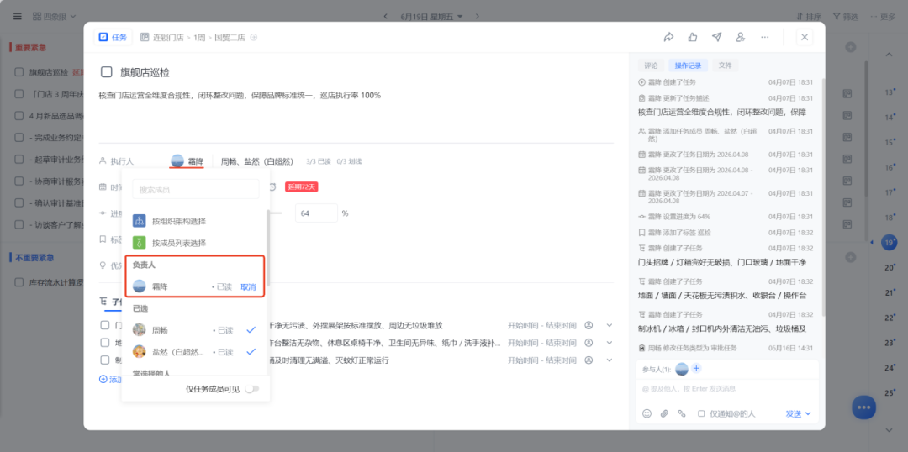Click the 排序 sort button
The image size is (908, 452).
point(809,16)
